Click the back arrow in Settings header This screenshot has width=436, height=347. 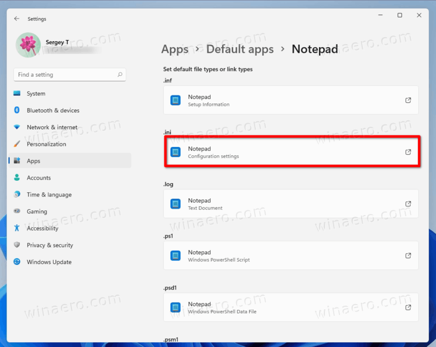point(17,19)
